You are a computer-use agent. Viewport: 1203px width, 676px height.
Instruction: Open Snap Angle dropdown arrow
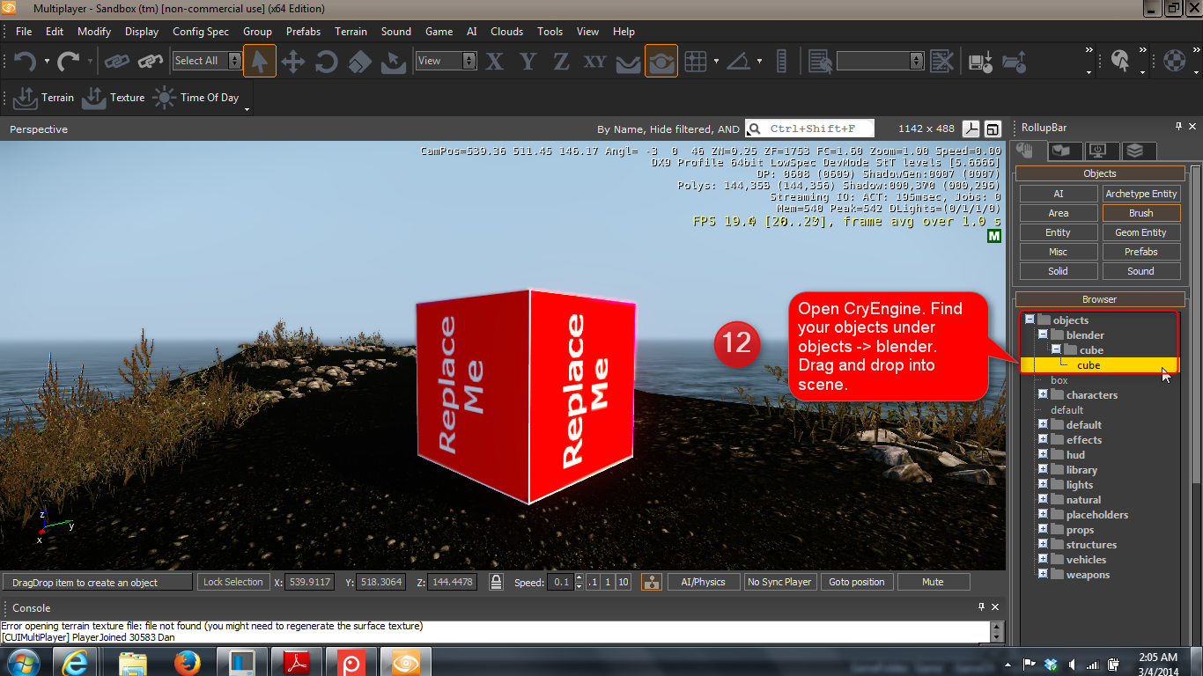[x=759, y=61]
